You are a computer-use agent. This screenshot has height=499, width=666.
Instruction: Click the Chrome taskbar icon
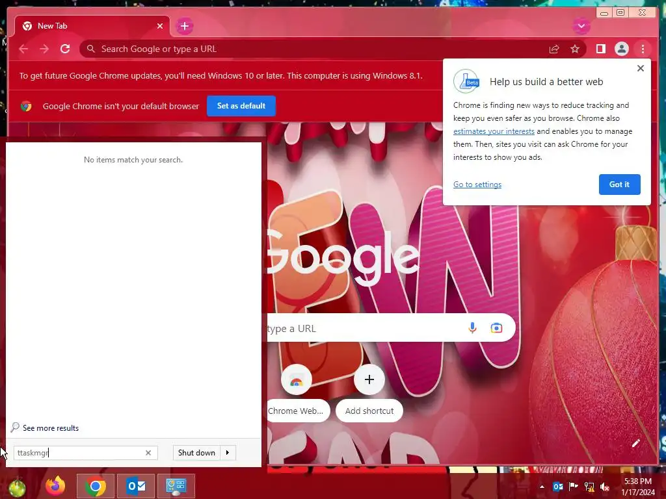(96, 486)
